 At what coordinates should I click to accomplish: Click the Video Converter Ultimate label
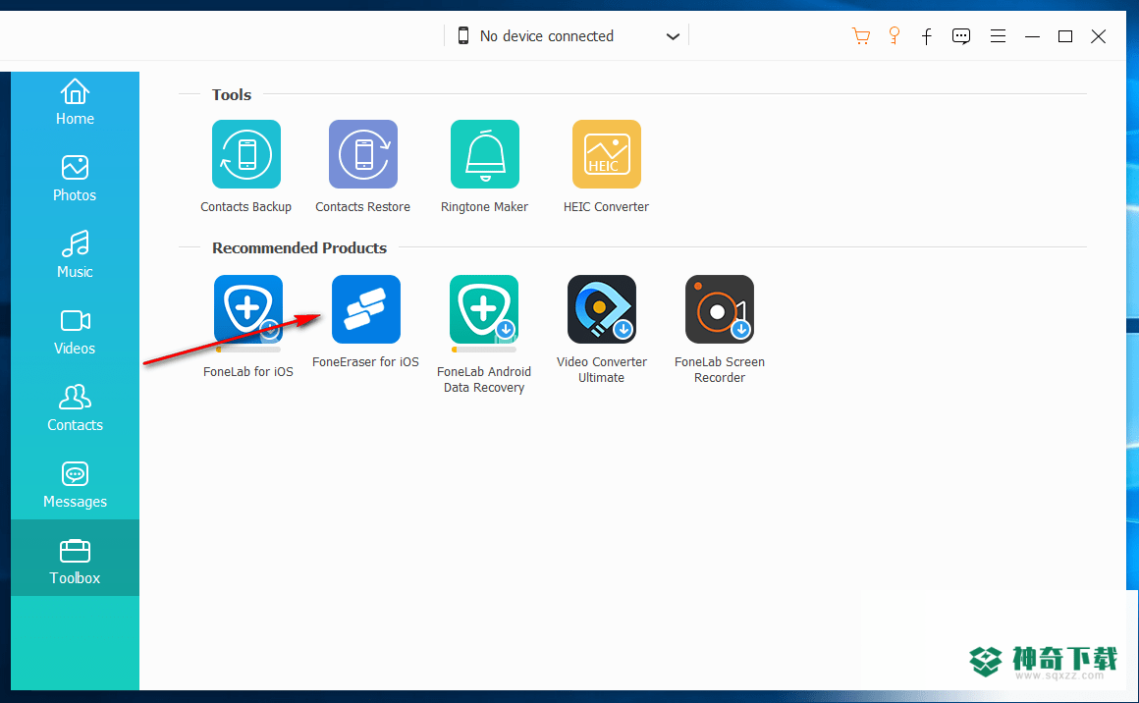602,369
